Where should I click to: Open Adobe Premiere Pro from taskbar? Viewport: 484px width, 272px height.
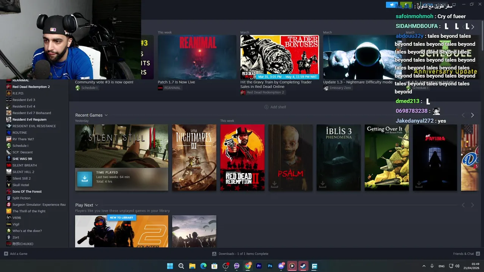(259, 266)
